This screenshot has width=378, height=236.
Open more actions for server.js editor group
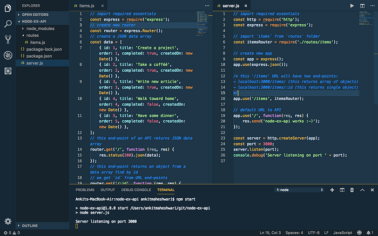click(x=372, y=5)
